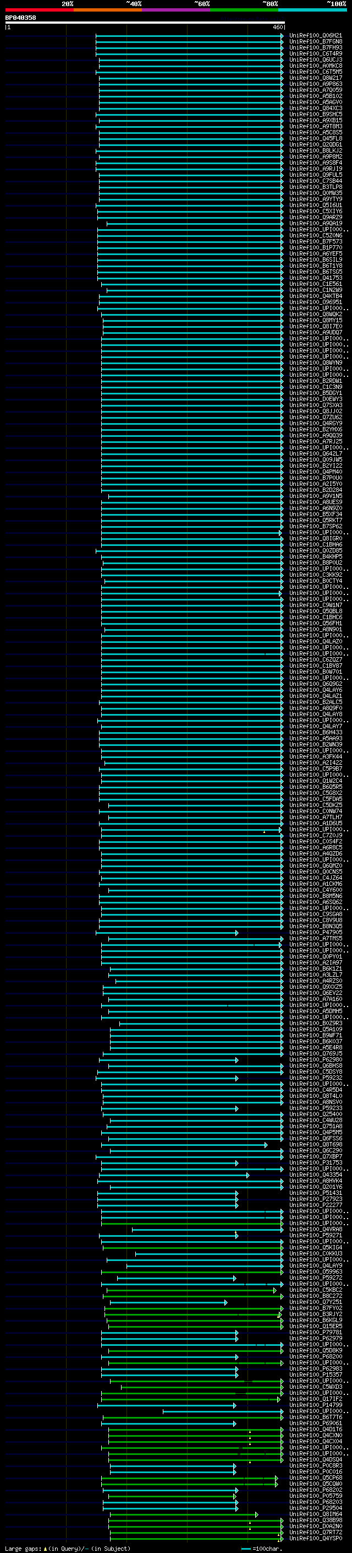Image resolution: width=352 pixels, height=1553 pixels.
Task: Click hit label UniRef100_P31753
Action: click(315, 1163)
